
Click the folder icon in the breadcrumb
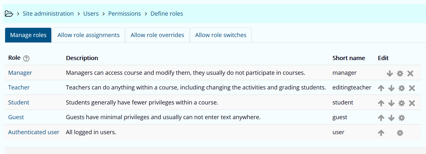point(9,14)
